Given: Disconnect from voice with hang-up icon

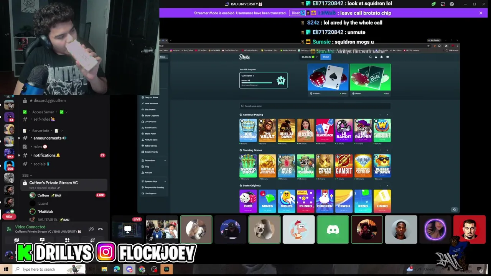Looking at the screenshot, I should click(100, 229).
